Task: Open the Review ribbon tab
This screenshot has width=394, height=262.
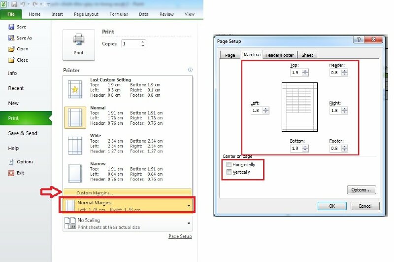Action: pos(166,14)
